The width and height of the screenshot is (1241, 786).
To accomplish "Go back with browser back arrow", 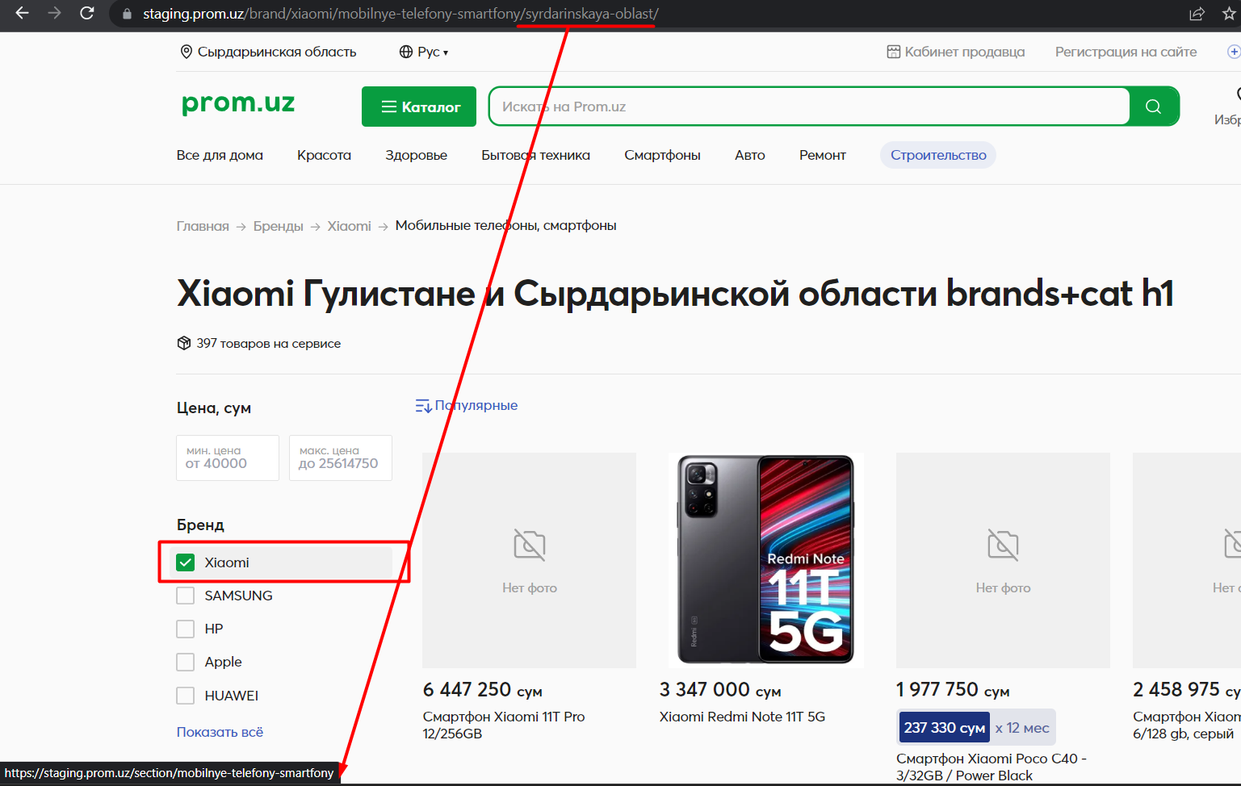I will click(22, 13).
